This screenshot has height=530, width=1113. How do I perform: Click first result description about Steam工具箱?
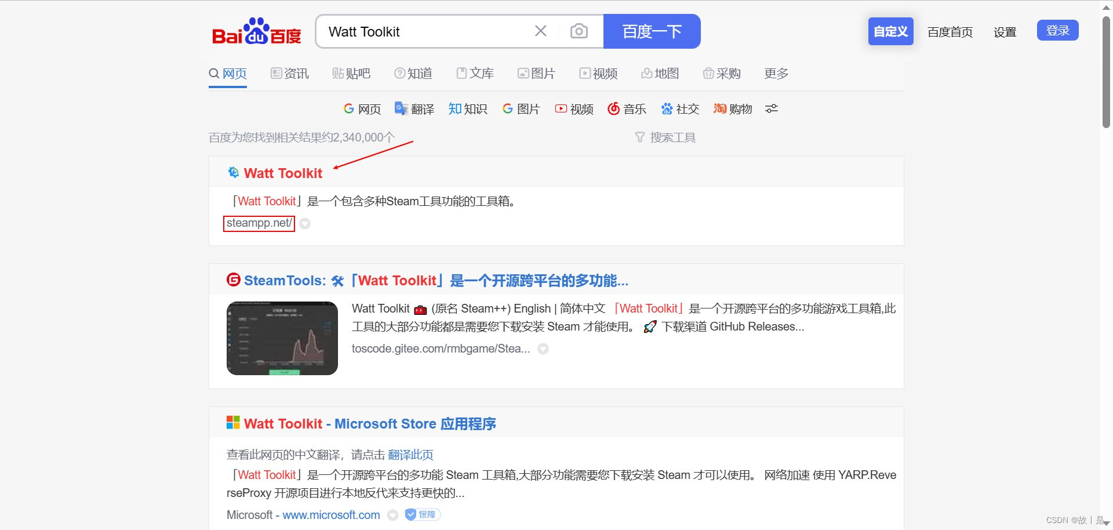(374, 201)
